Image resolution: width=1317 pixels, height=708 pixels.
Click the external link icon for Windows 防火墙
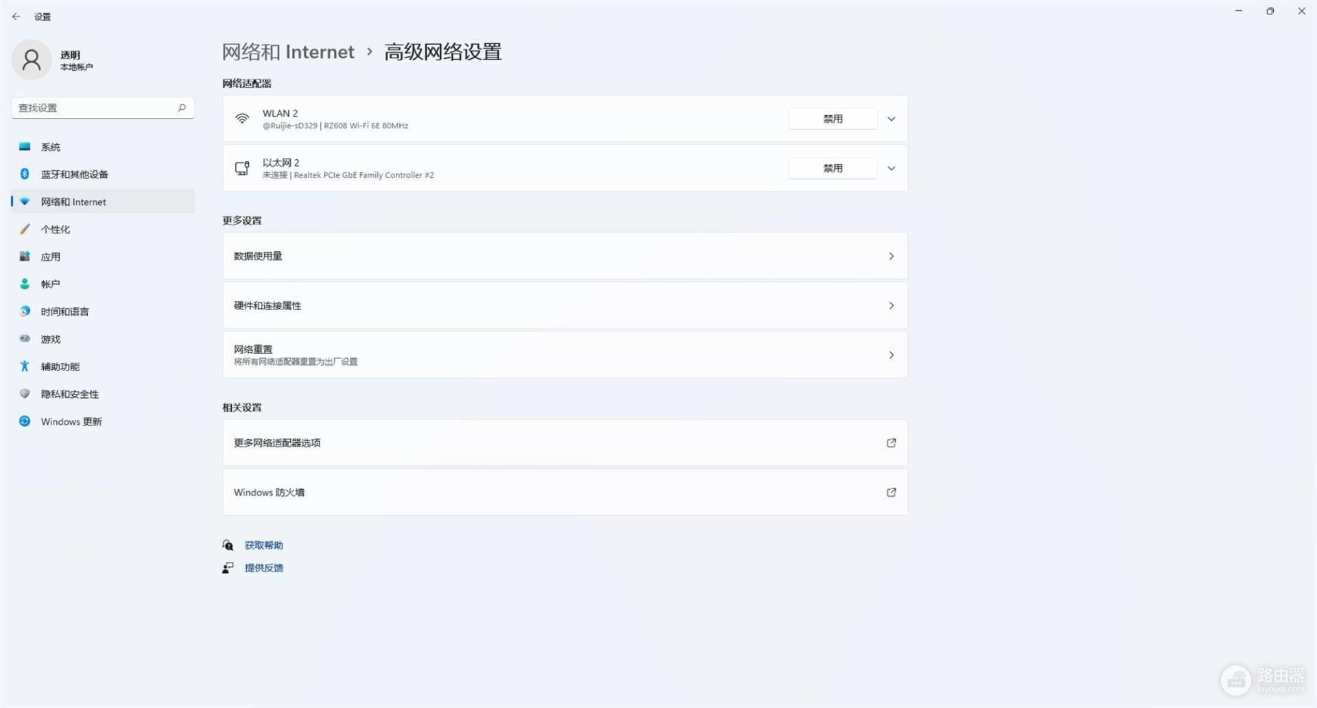coord(891,493)
